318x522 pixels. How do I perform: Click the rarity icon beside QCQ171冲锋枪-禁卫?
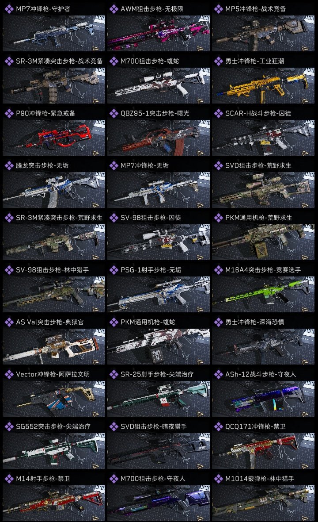click(x=219, y=426)
